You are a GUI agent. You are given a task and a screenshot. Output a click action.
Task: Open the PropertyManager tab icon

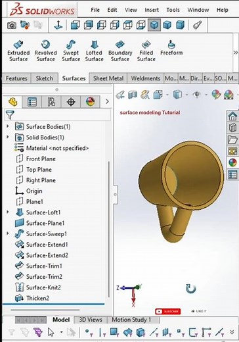(x=32, y=102)
